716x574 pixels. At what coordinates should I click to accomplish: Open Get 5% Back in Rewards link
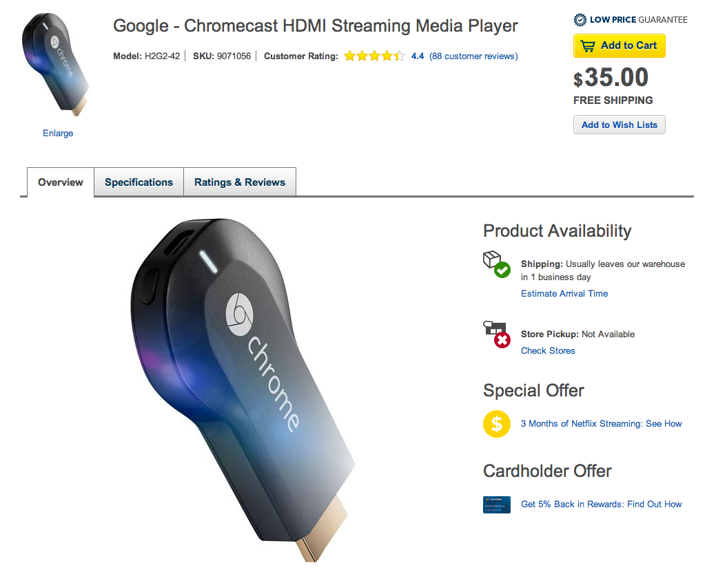[601, 504]
